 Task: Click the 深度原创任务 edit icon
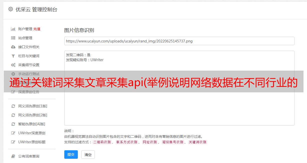(13, 92)
